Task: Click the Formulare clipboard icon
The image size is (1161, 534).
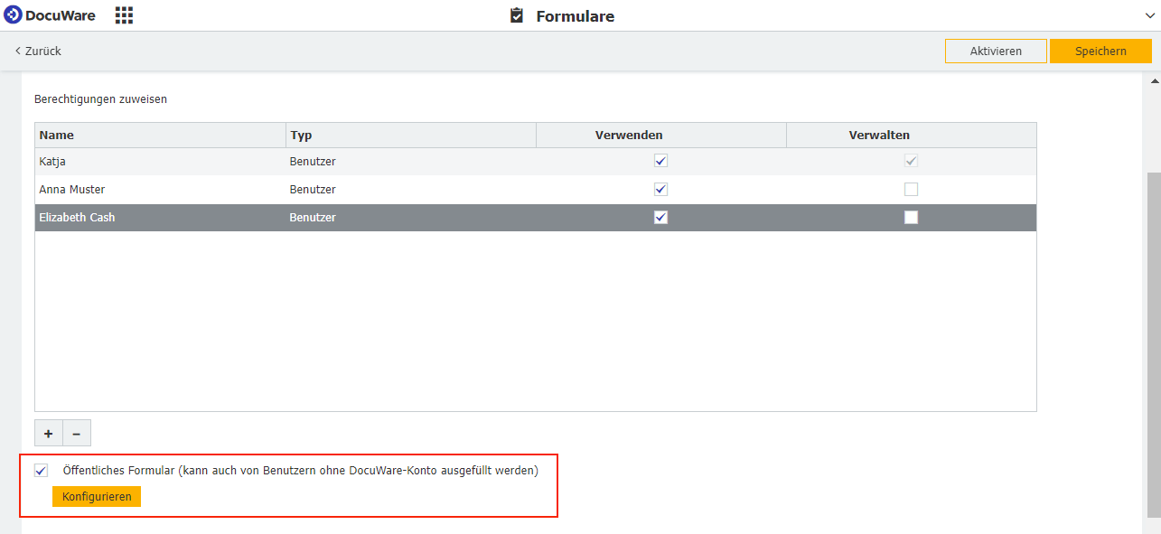Action: [517, 16]
